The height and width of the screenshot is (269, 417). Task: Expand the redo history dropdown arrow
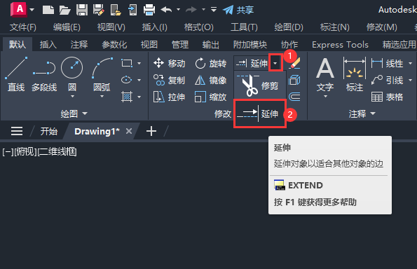(x=203, y=10)
